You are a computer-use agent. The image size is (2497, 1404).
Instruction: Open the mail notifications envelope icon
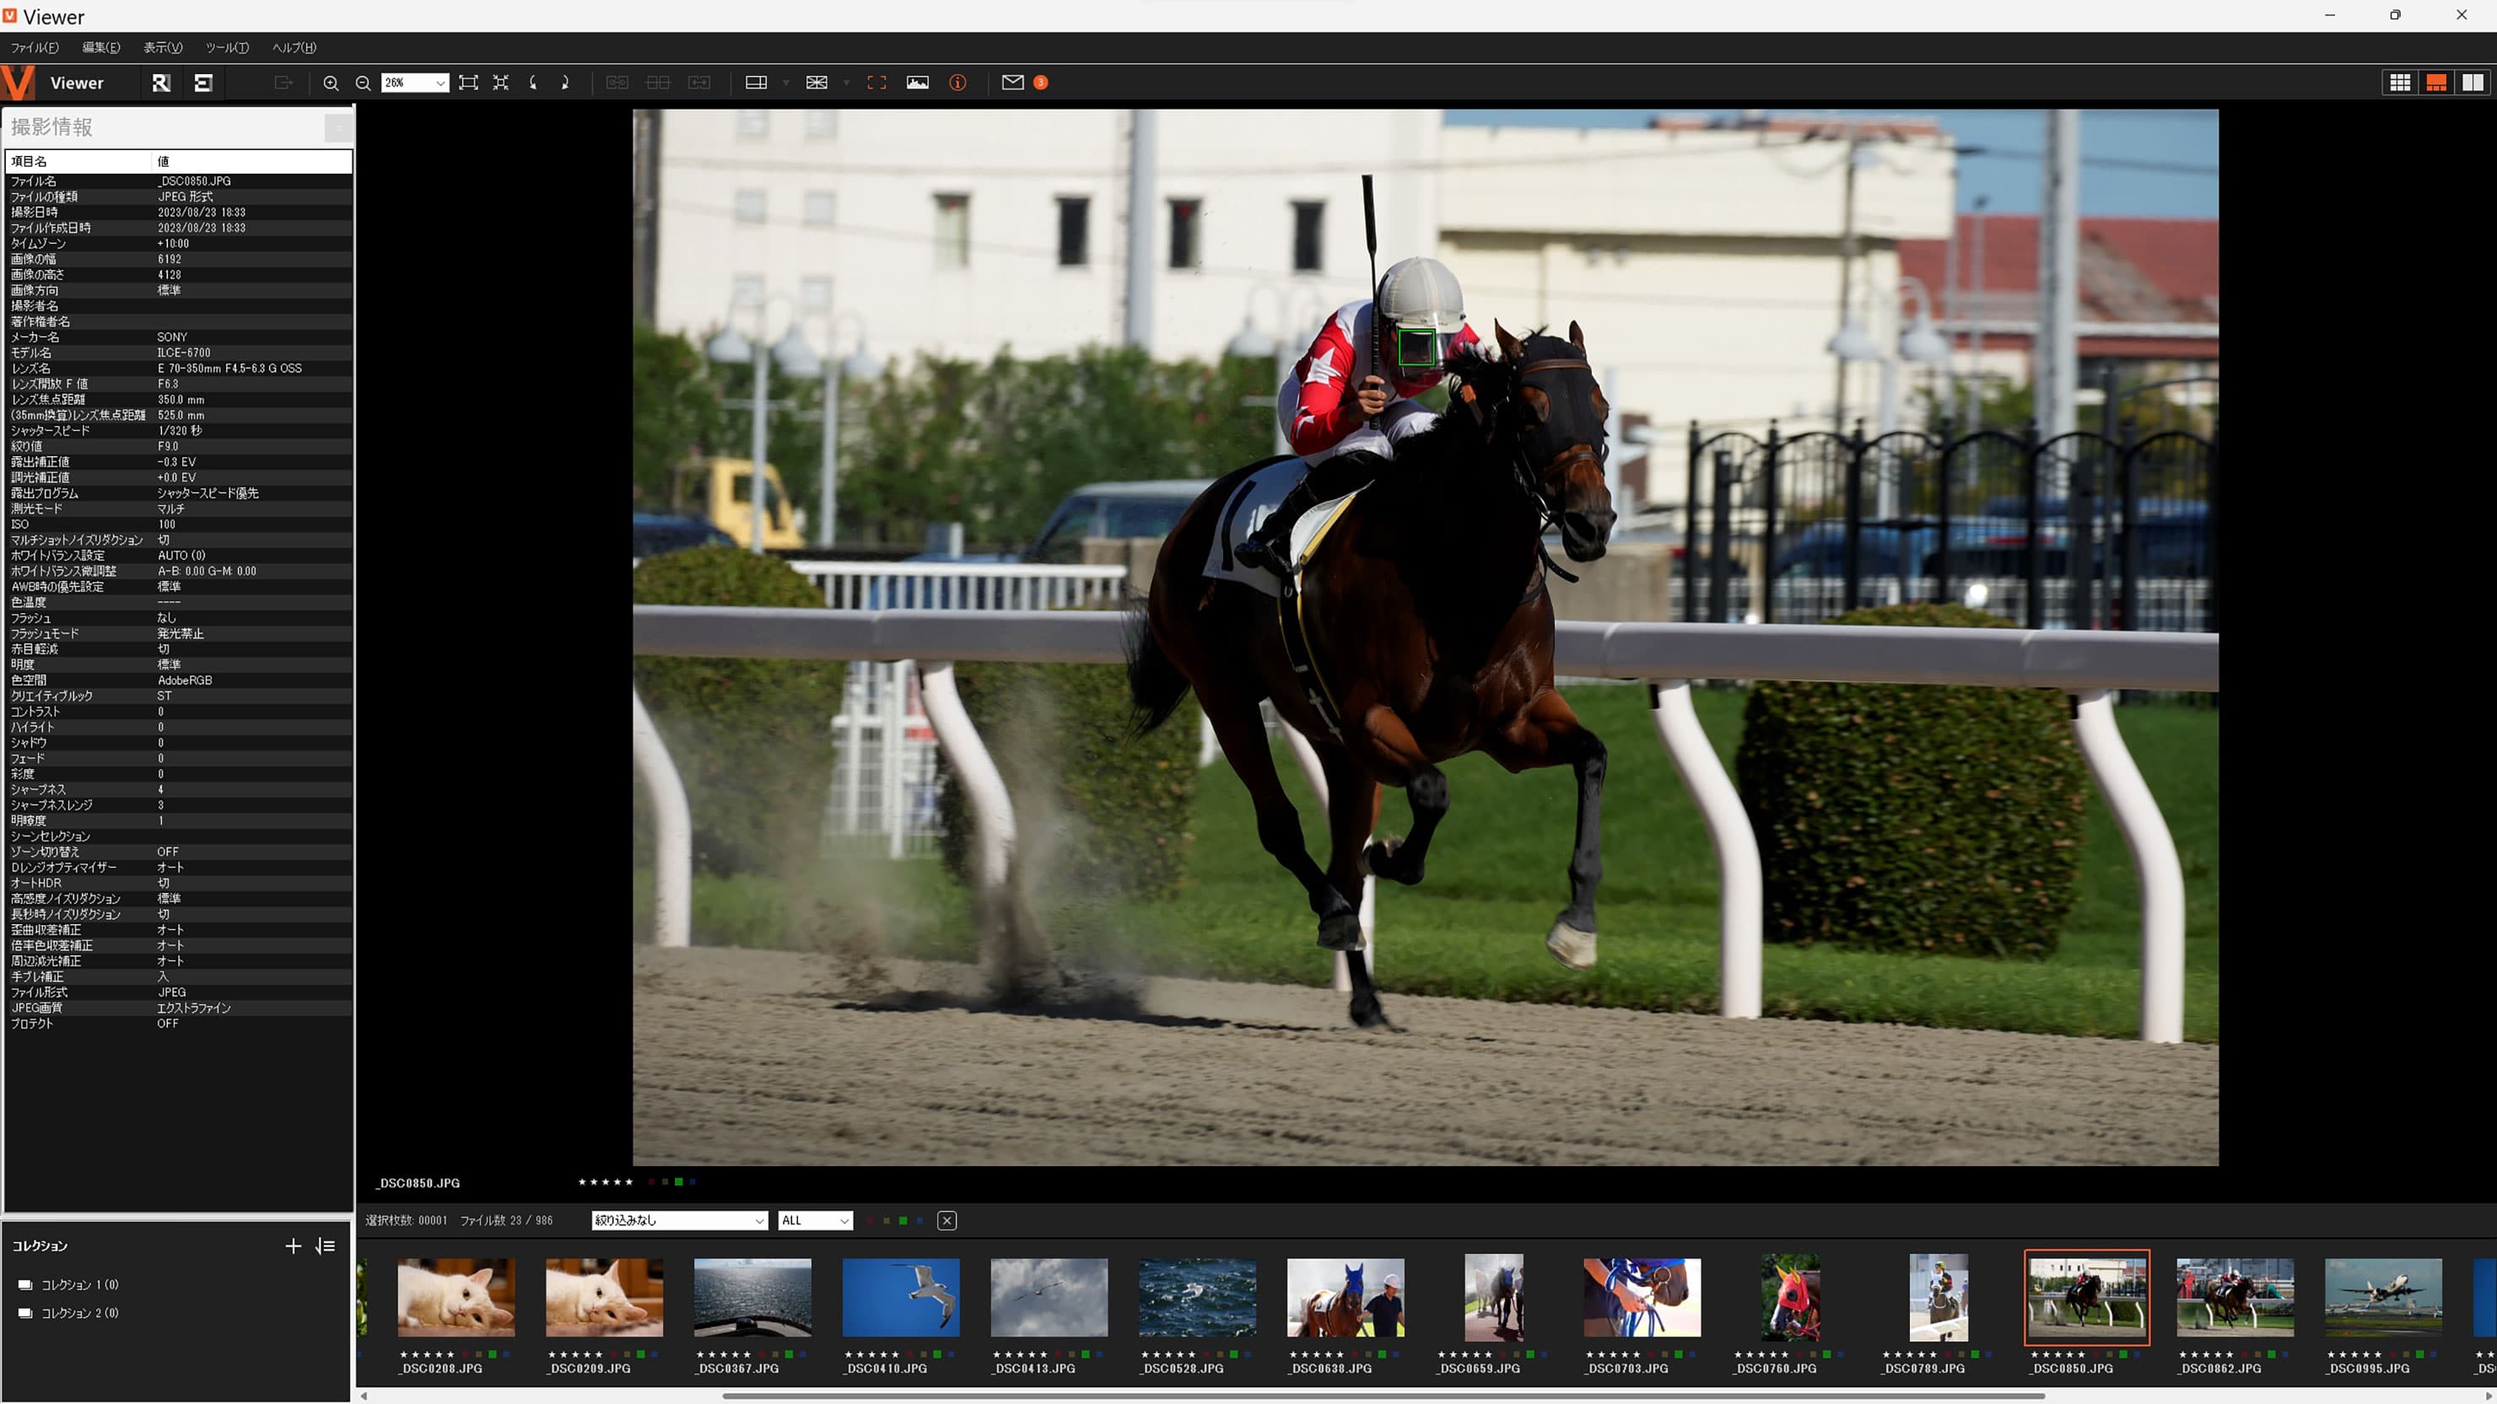1012,83
